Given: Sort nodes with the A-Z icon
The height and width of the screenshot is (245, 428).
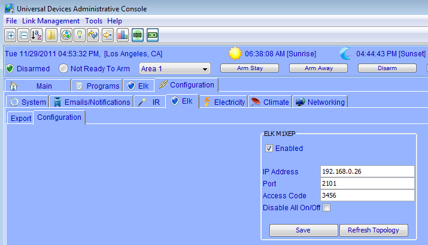Looking at the screenshot, I should [37, 35].
